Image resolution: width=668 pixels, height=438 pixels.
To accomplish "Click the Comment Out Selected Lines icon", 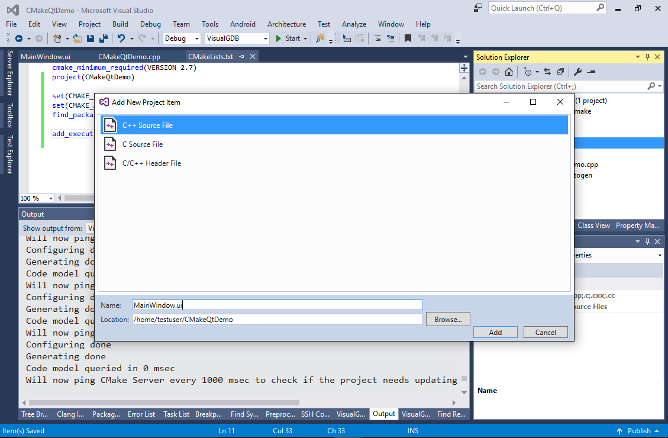I will click(x=377, y=38).
